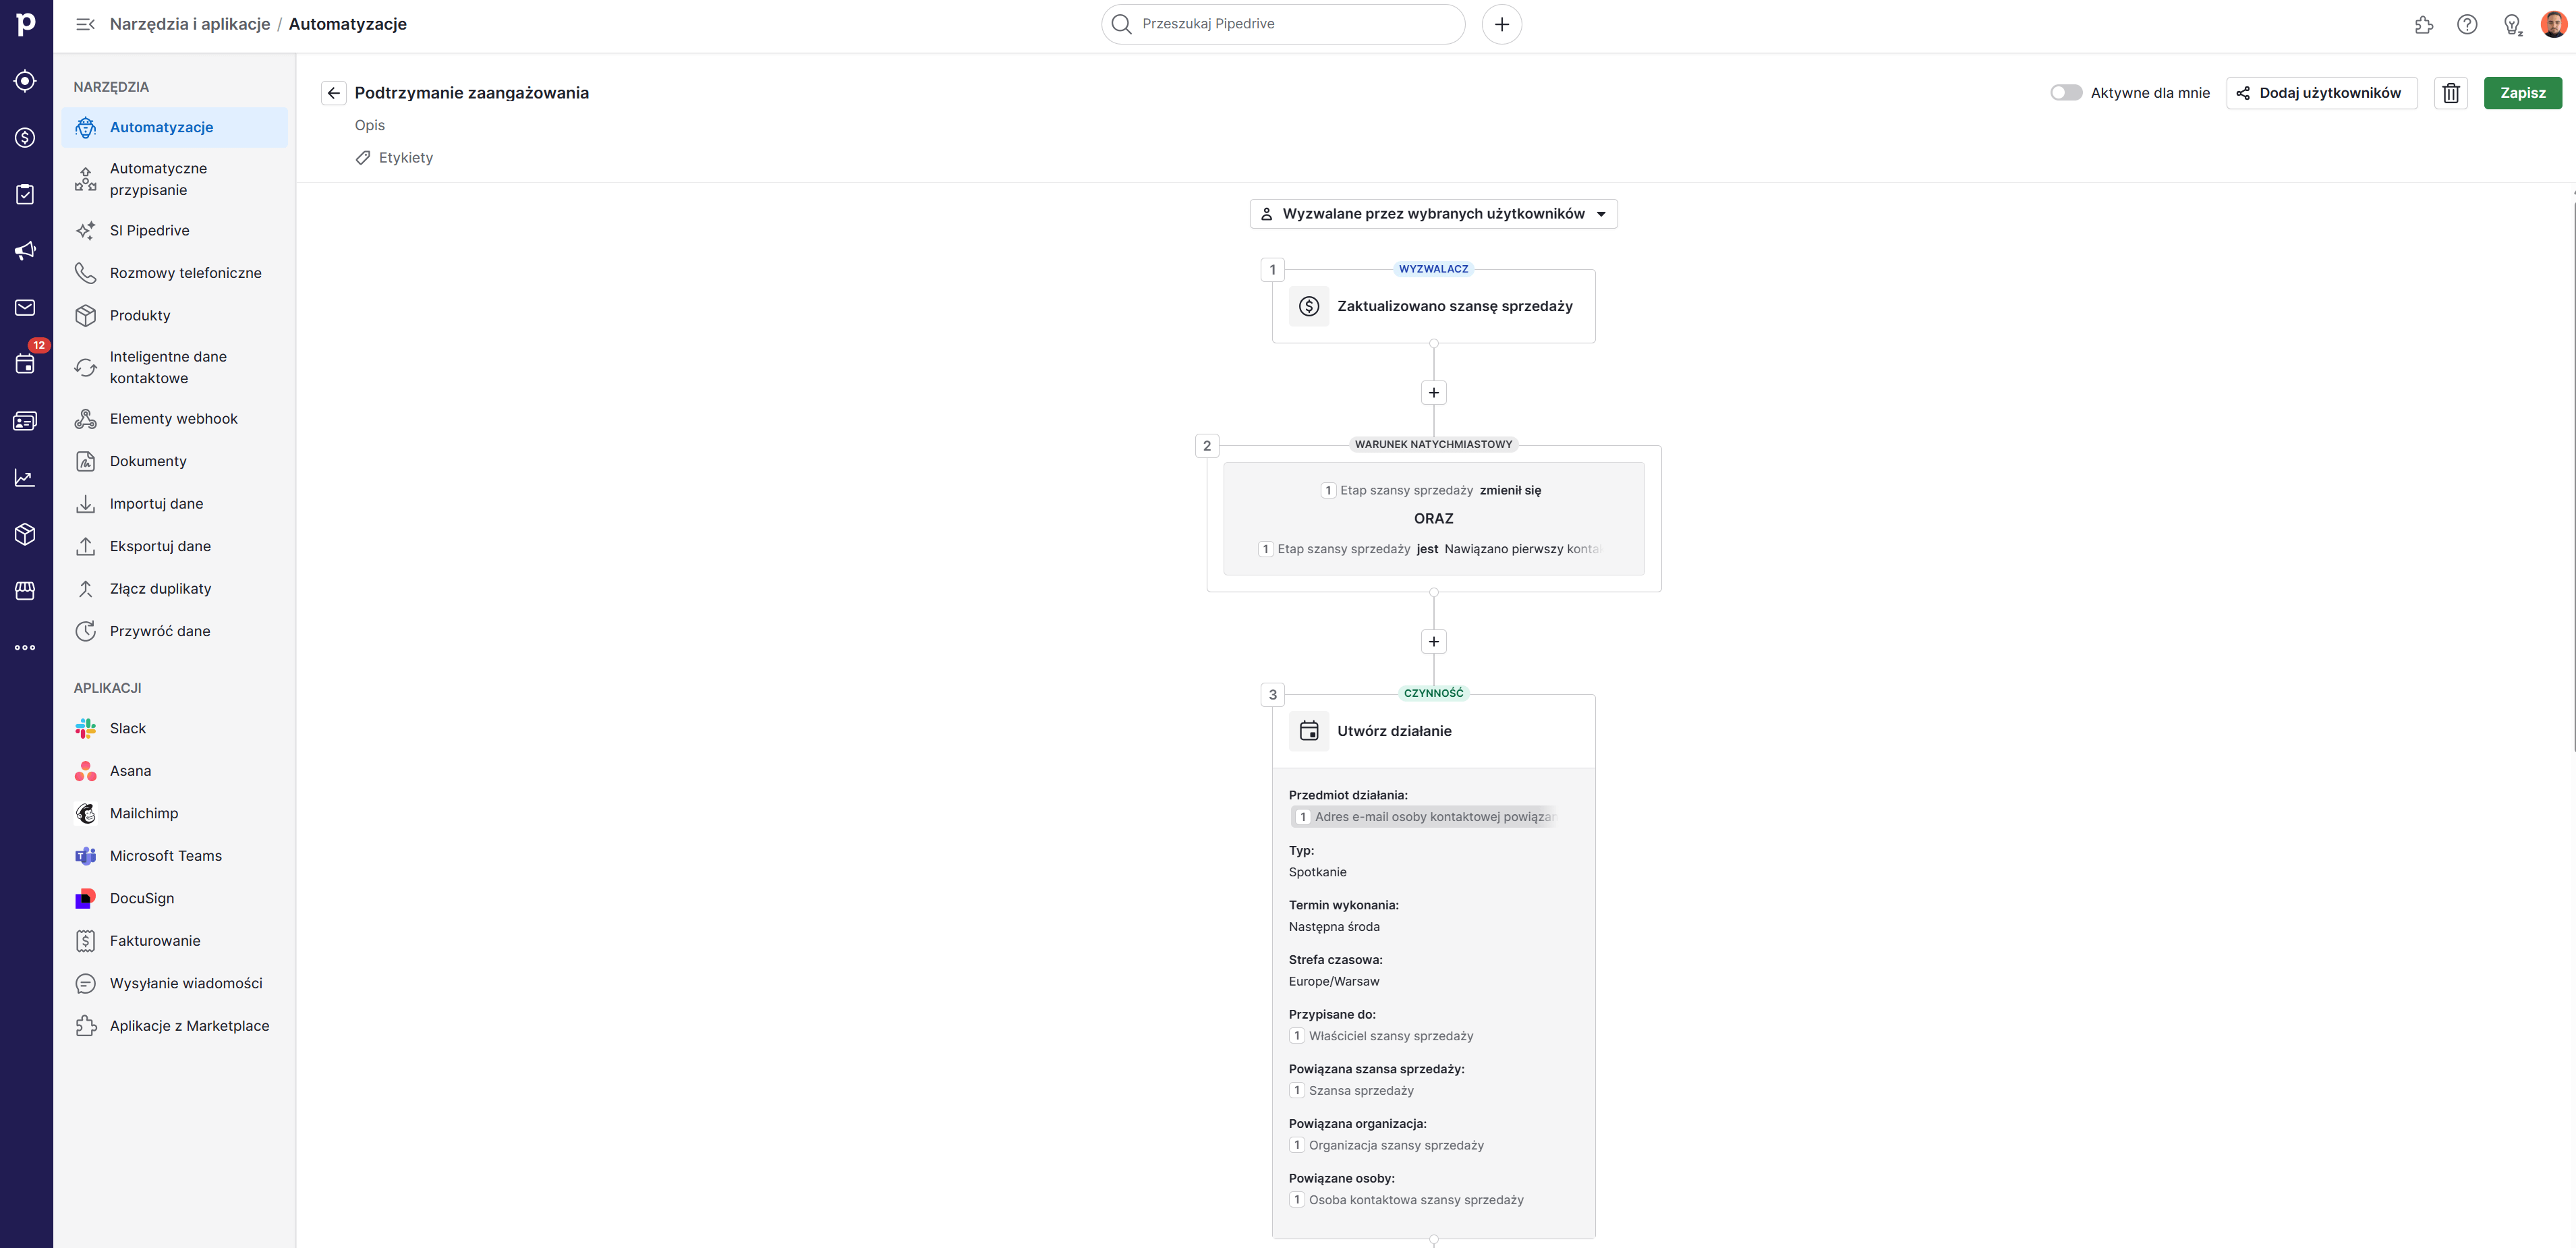Screen dimensions: 2576x1248
Task: Open Deals dollar icon in left rail
Action: [25, 138]
